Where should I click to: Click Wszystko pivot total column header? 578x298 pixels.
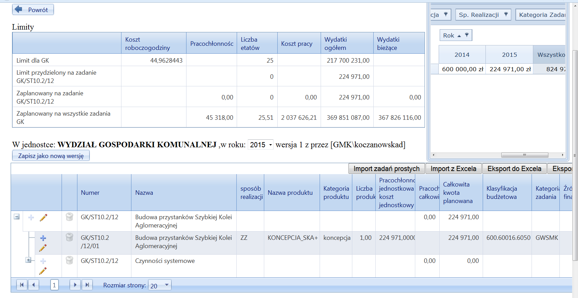pos(549,55)
